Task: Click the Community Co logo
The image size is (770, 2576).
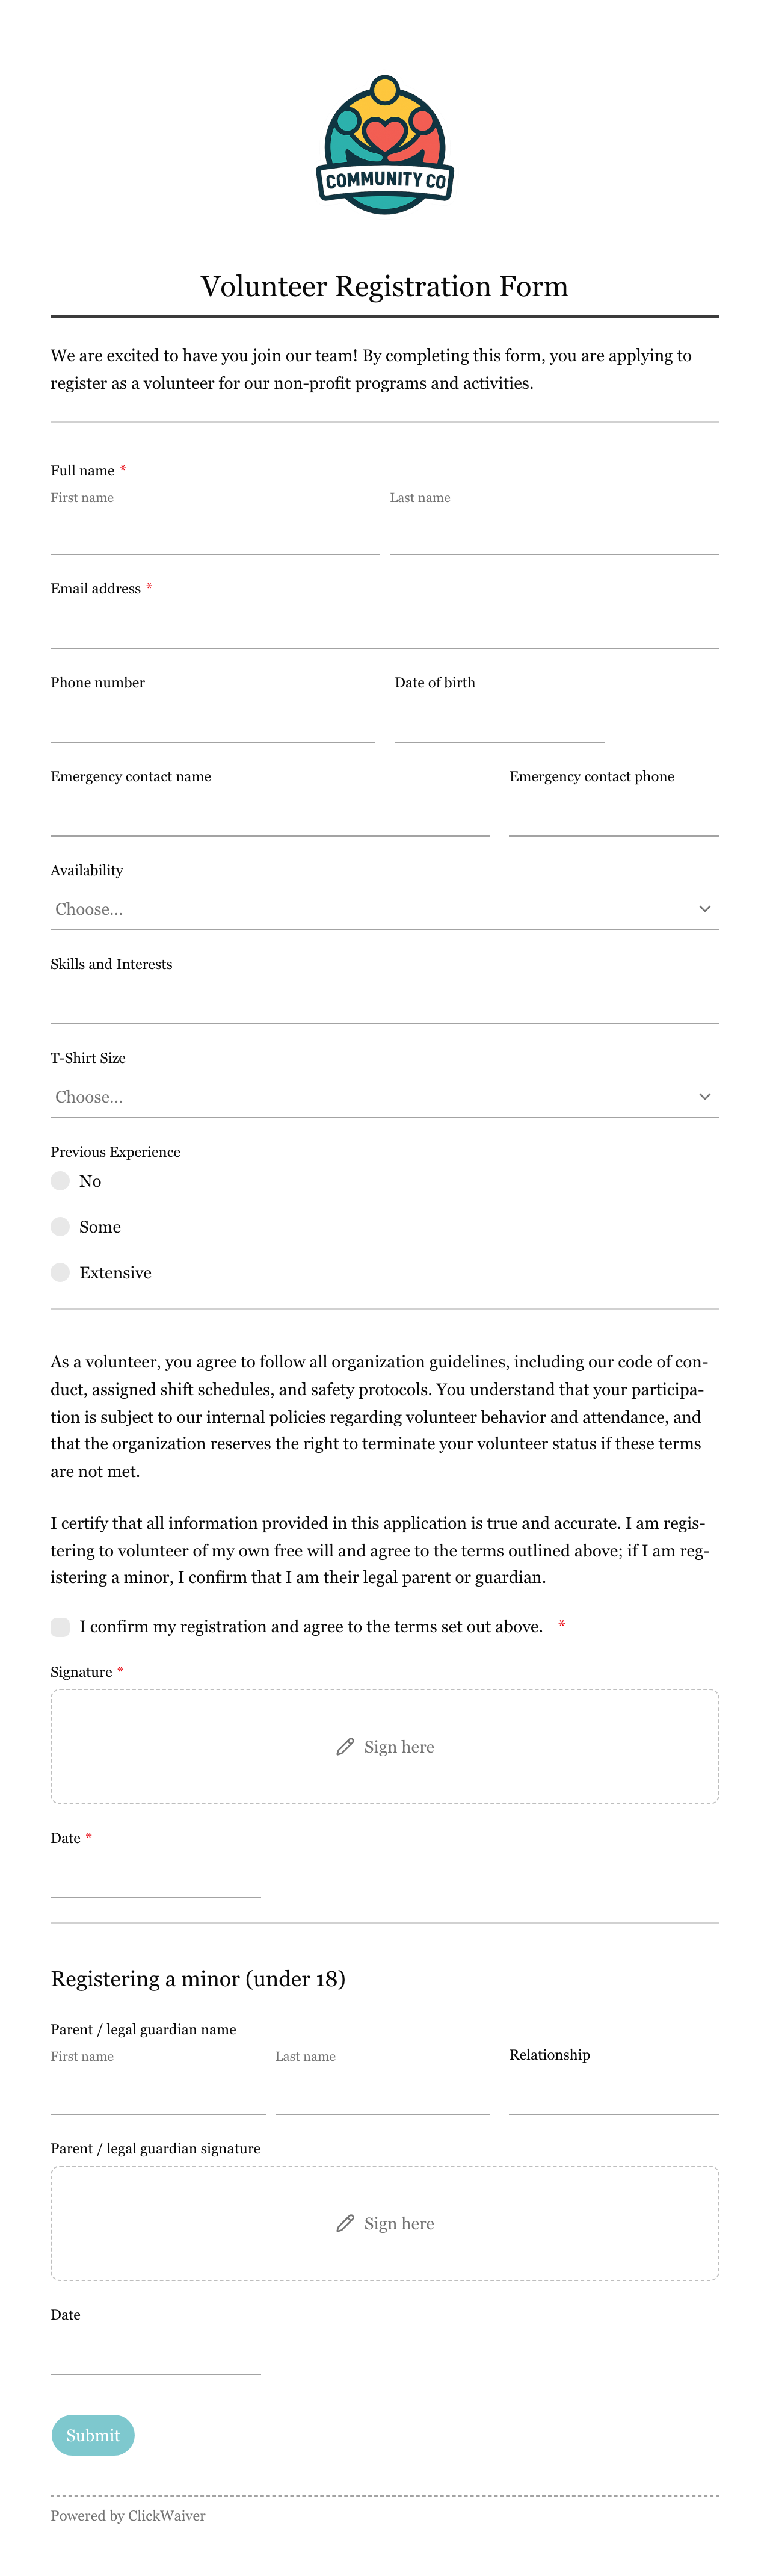Action: [x=385, y=144]
